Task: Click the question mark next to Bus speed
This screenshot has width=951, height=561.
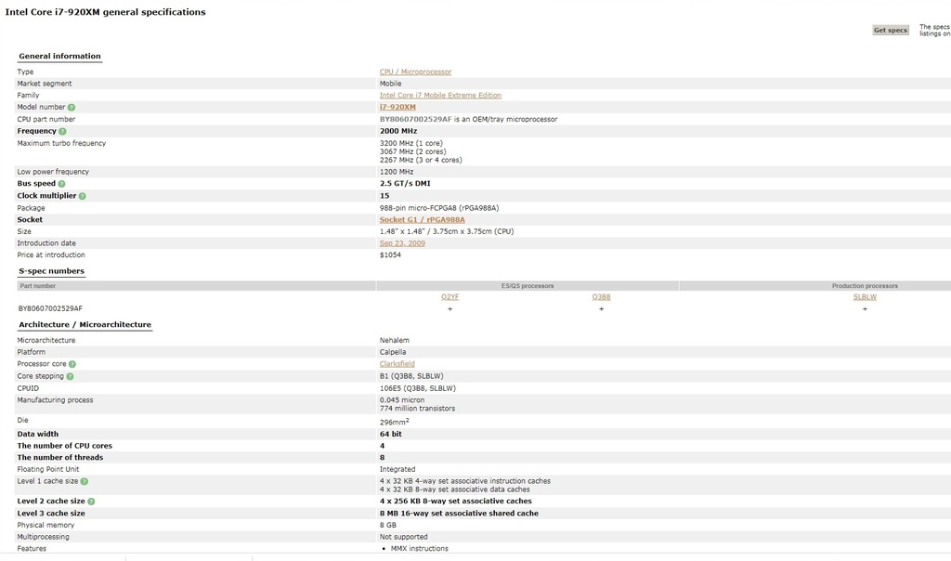Action: [x=61, y=184]
